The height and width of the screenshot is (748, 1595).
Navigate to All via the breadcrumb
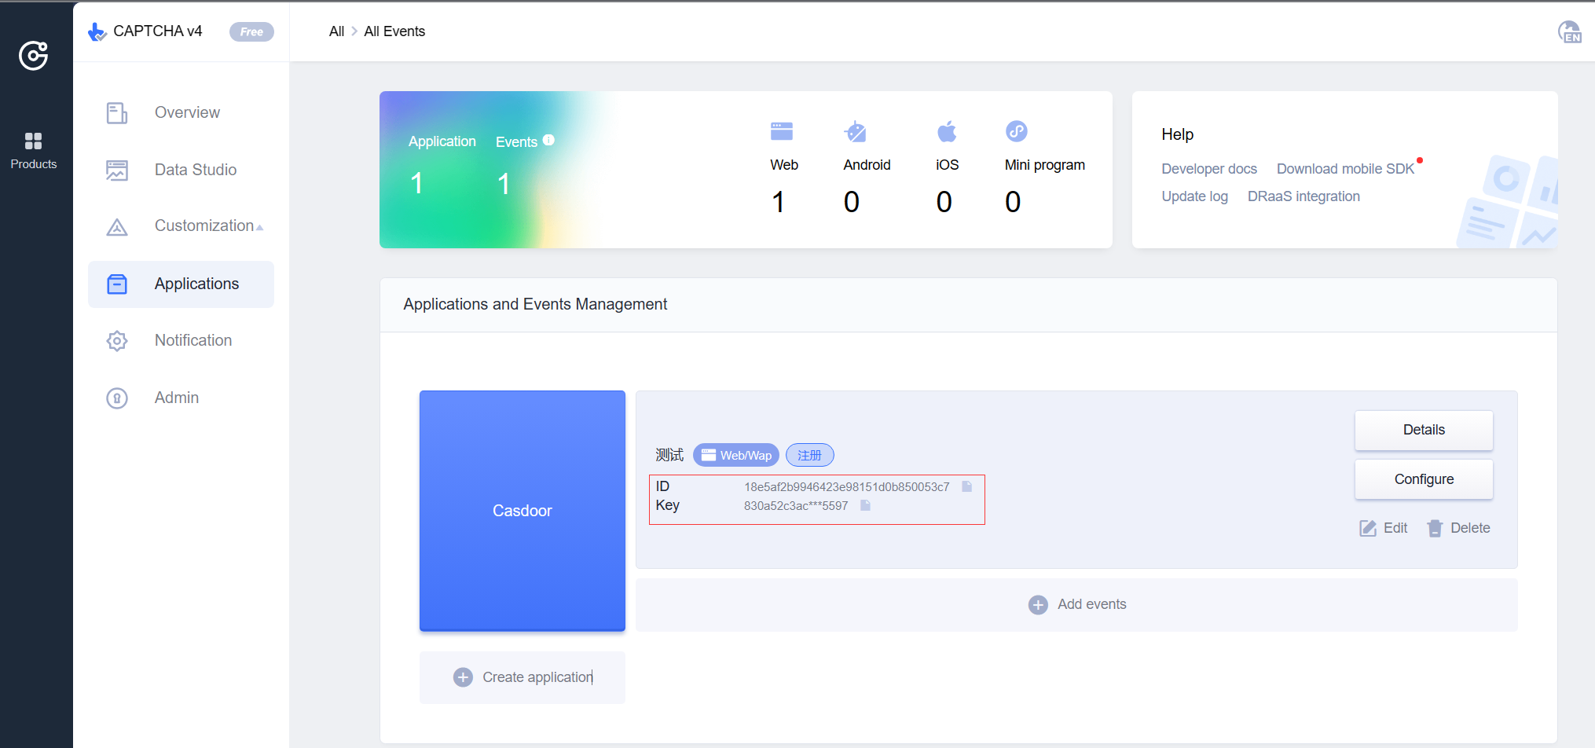click(x=335, y=31)
